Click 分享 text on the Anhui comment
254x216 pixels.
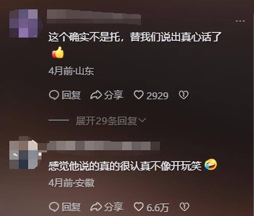114,207
